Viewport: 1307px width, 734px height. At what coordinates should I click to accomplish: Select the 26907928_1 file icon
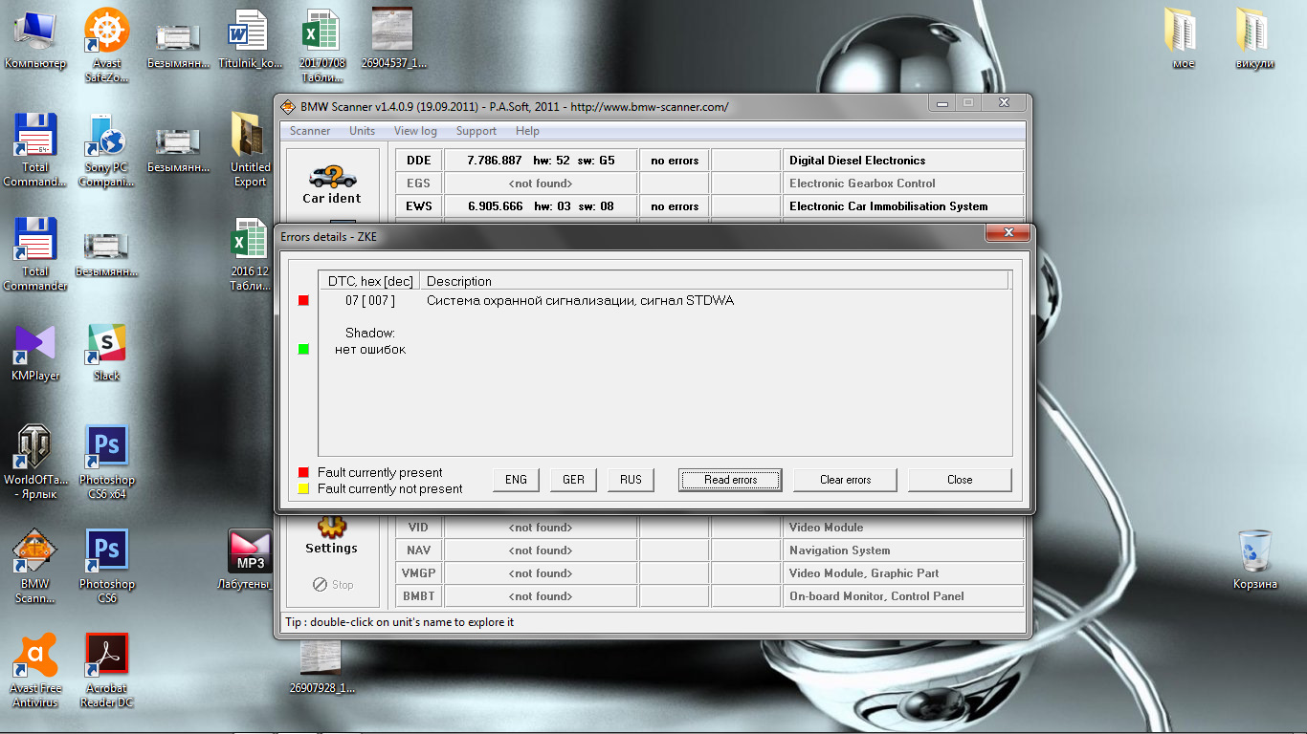[x=321, y=667]
